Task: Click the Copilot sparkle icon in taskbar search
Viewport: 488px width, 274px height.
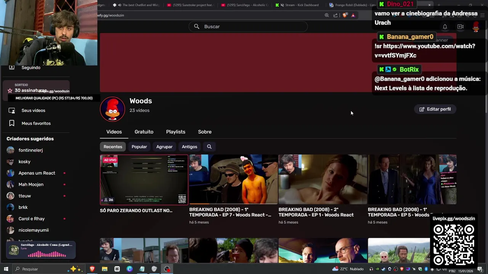Action: (x=75, y=269)
